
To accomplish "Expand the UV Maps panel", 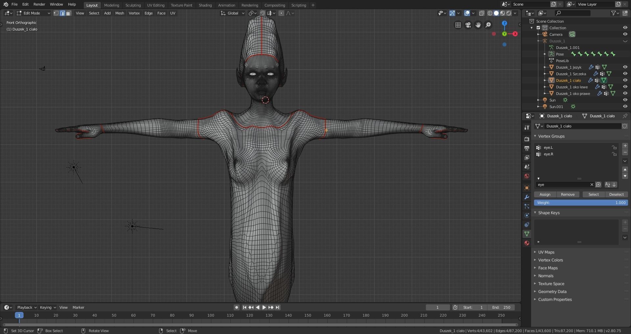I will pos(546,252).
